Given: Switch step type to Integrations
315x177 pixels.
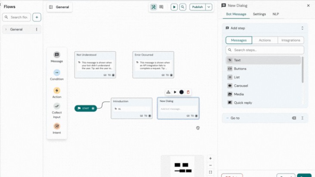Looking at the screenshot, I should [x=291, y=40].
